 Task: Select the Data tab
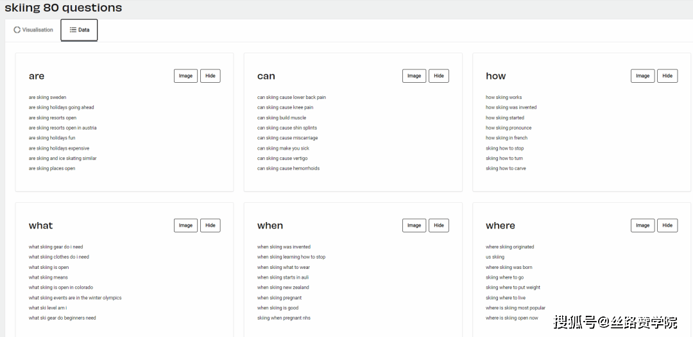(79, 30)
